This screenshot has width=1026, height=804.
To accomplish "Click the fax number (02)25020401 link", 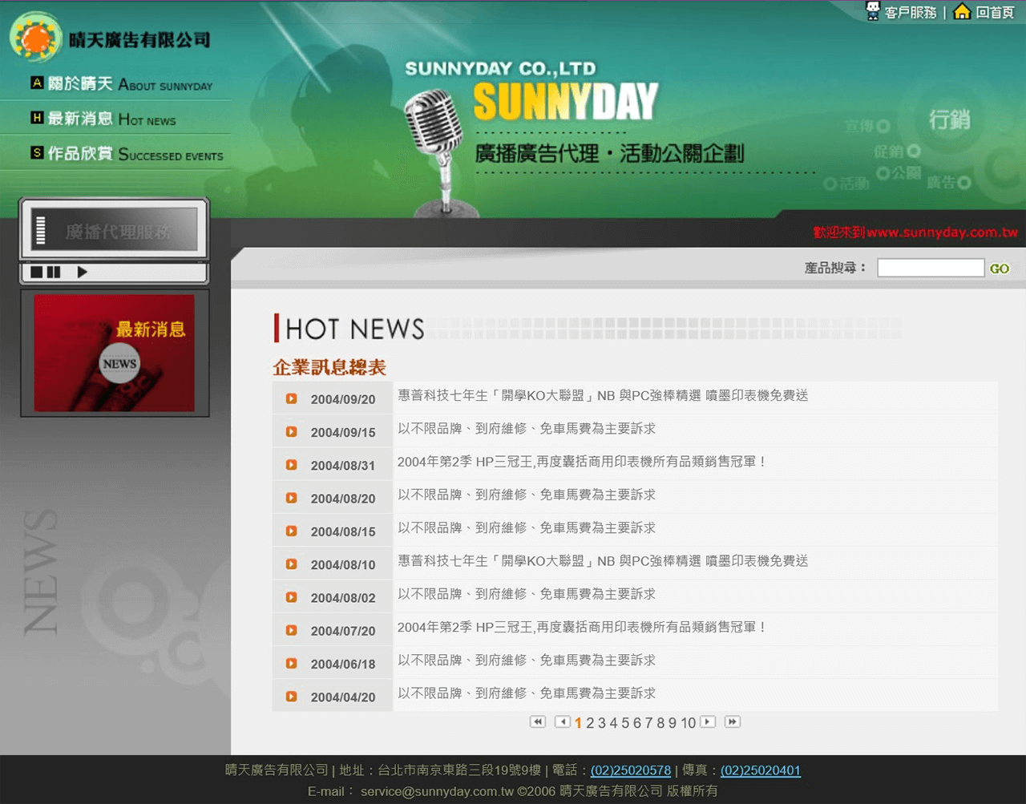I will pyautogui.click(x=761, y=770).
